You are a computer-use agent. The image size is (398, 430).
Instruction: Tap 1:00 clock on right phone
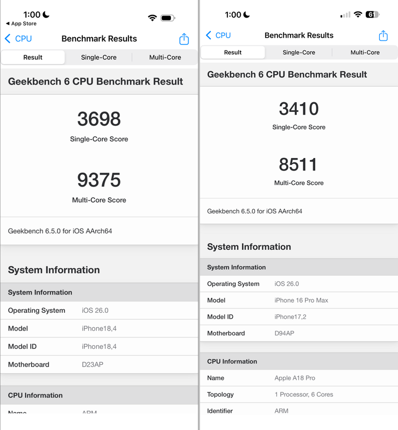point(233,15)
